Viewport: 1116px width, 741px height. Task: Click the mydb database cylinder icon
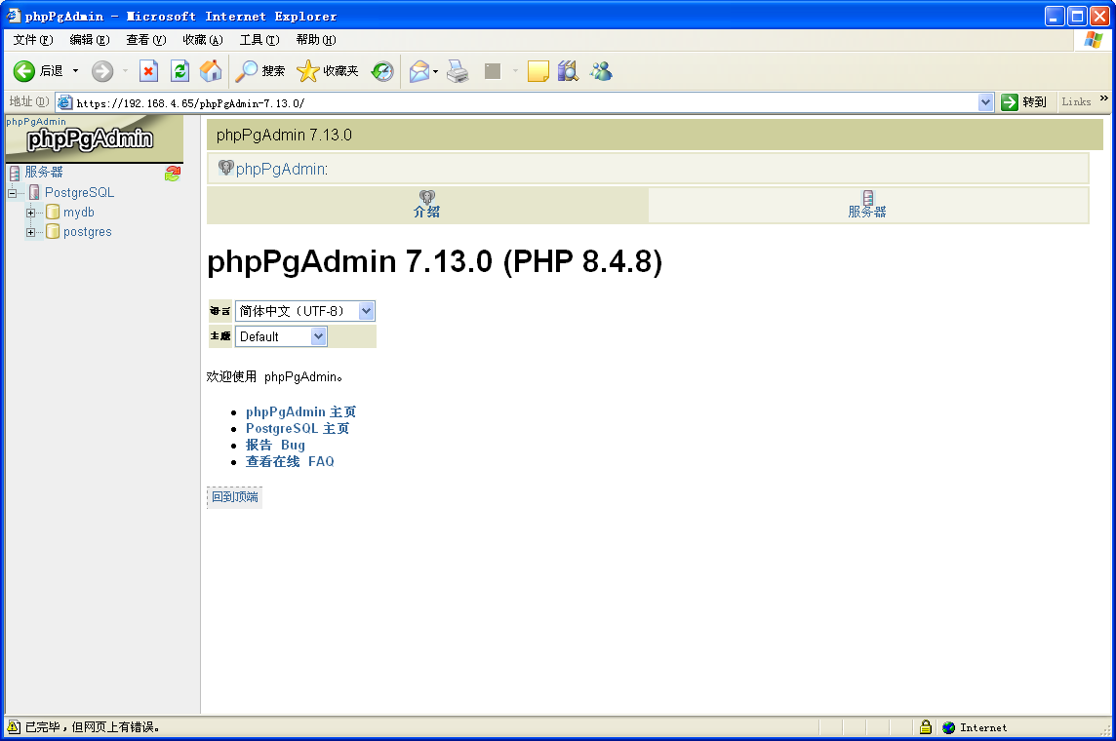pyautogui.click(x=53, y=212)
